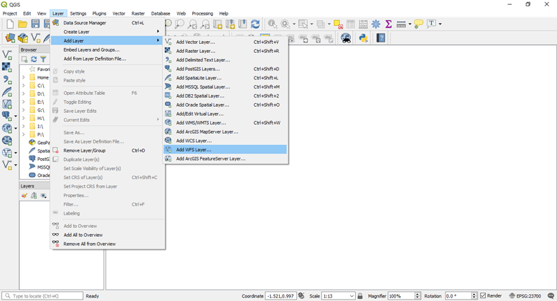
Task: Choose Add WMS/WMTS Layer
Action: (225, 123)
